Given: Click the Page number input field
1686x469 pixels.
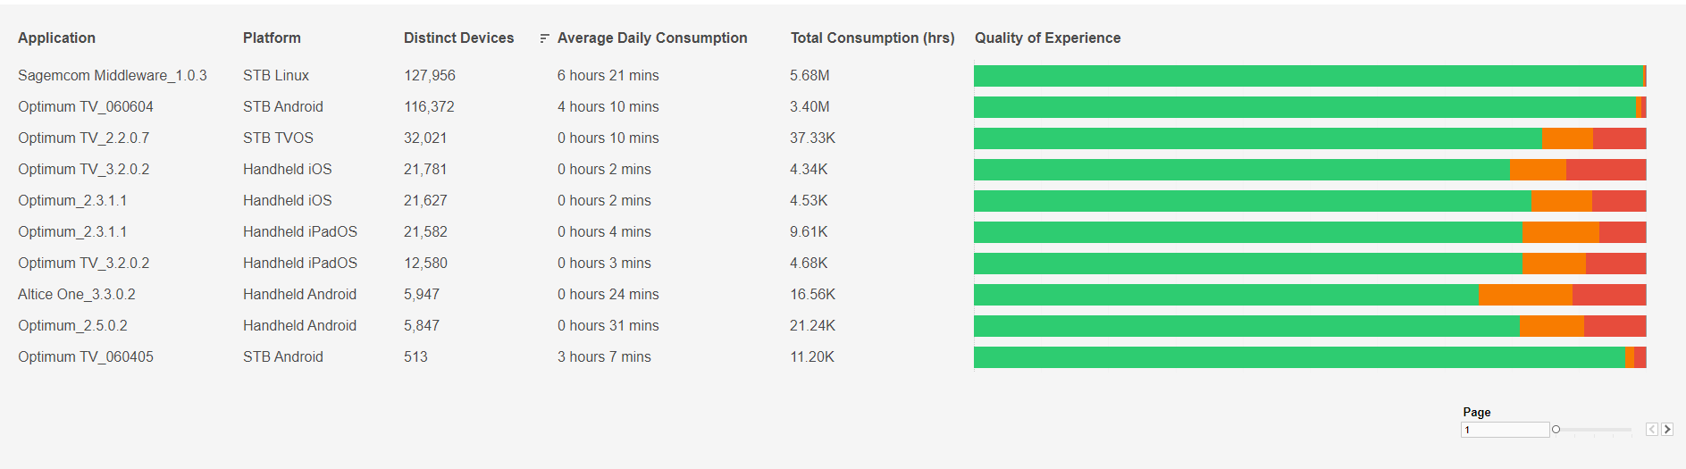Looking at the screenshot, I should tap(1505, 430).
